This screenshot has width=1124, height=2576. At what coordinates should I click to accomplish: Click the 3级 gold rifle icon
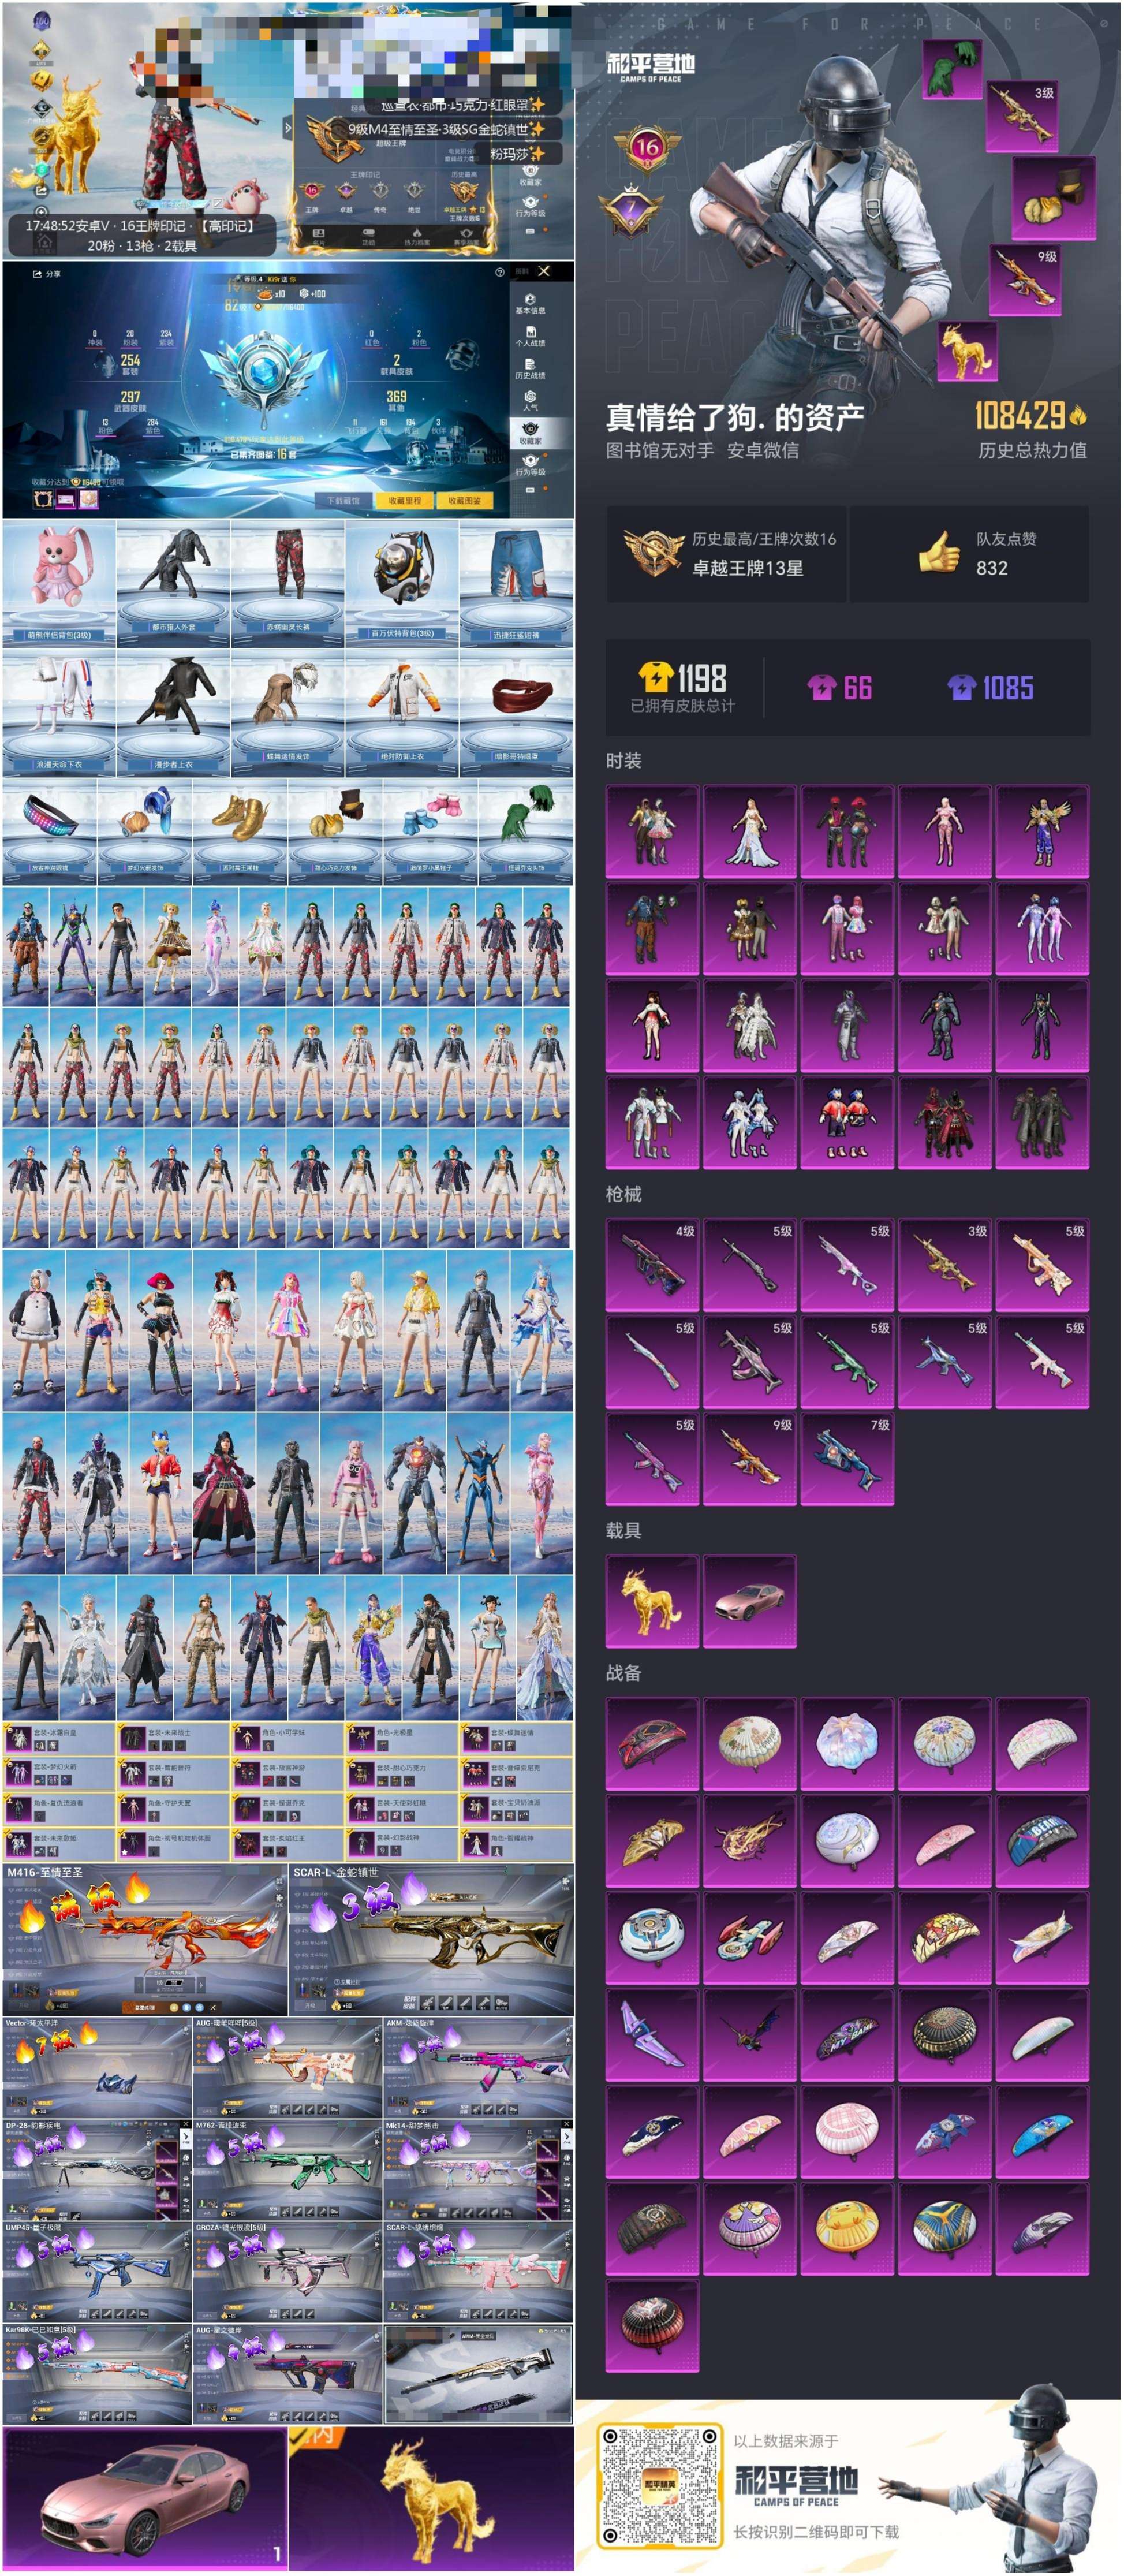point(1022,117)
